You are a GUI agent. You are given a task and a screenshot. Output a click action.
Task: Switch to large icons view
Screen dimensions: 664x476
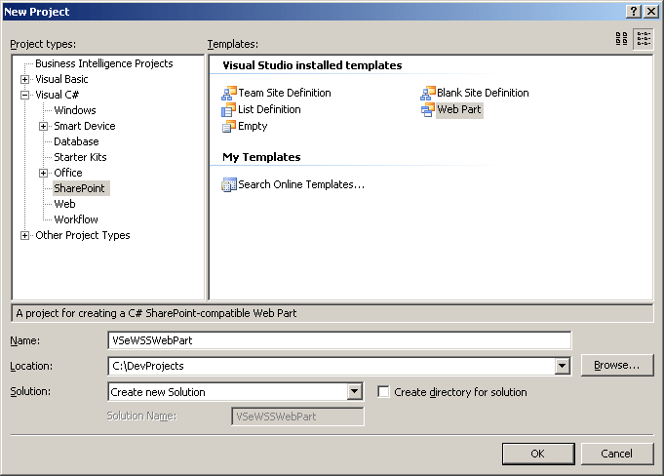click(x=621, y=39)
